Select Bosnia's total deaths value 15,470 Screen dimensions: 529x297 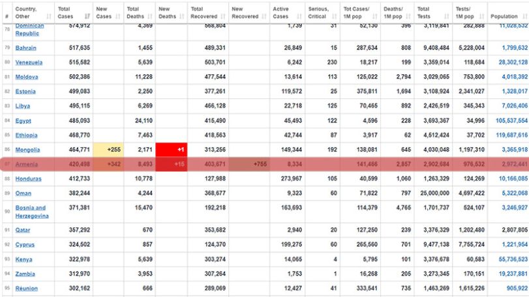tap(144, 208)
